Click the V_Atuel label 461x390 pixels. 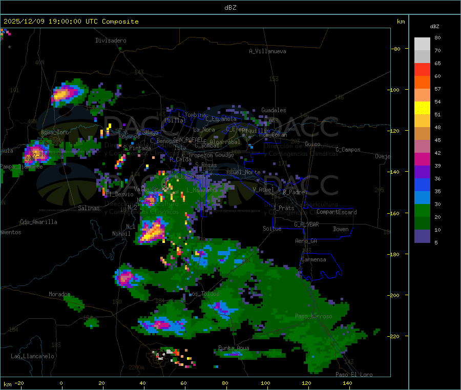[x=263, y=190]
